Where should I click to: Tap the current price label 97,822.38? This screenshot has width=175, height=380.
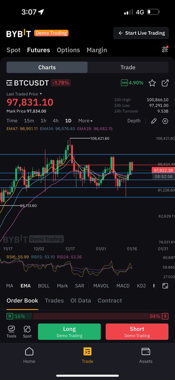tap(163, 170)
